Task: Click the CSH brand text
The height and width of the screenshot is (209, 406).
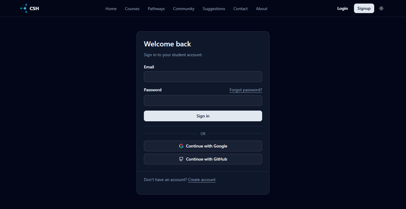Action: pyautogui.click(x=34, y=8)
